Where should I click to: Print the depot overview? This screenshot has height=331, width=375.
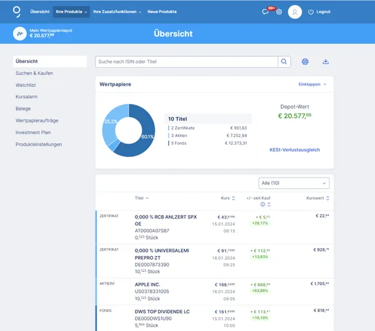point(305,62)
